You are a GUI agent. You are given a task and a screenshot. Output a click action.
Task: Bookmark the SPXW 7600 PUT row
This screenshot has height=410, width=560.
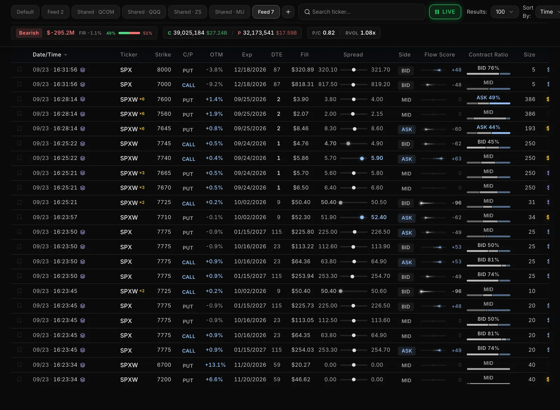(x=19, y=99)
